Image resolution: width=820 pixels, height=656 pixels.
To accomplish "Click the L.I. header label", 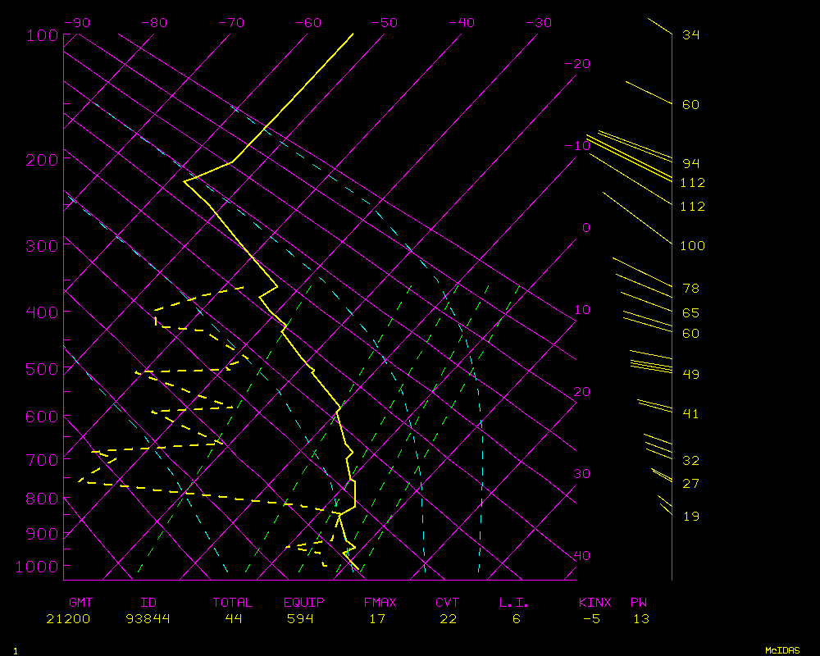I will coord(514,603).
